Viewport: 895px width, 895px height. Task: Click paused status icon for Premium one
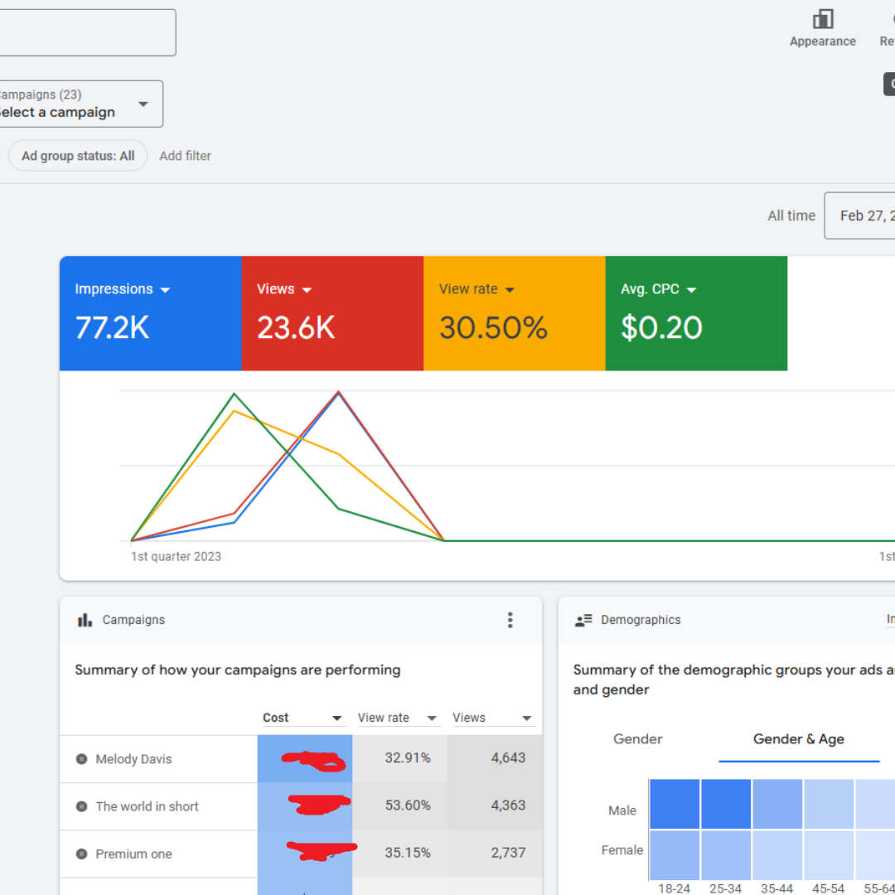tap(81, 854)
